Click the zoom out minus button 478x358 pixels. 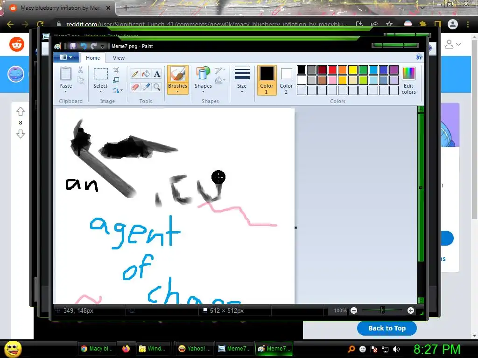click(354, 310)
